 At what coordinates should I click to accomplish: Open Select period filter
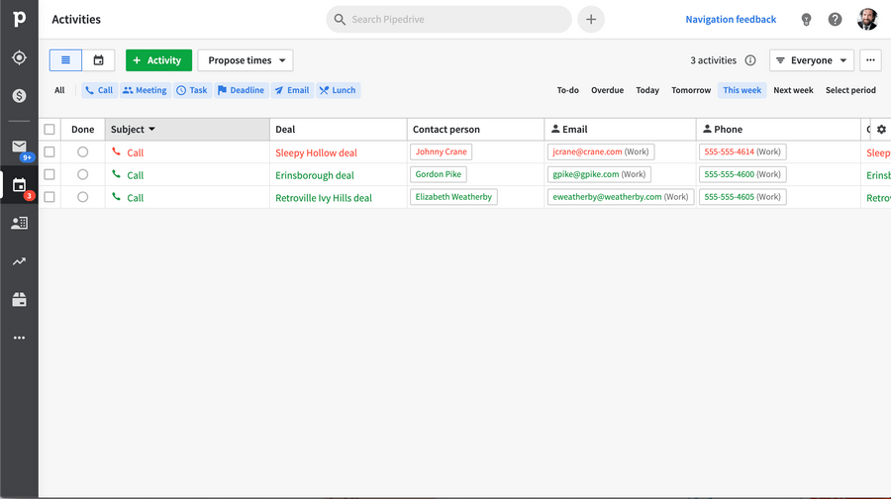(x=850, y=90)
